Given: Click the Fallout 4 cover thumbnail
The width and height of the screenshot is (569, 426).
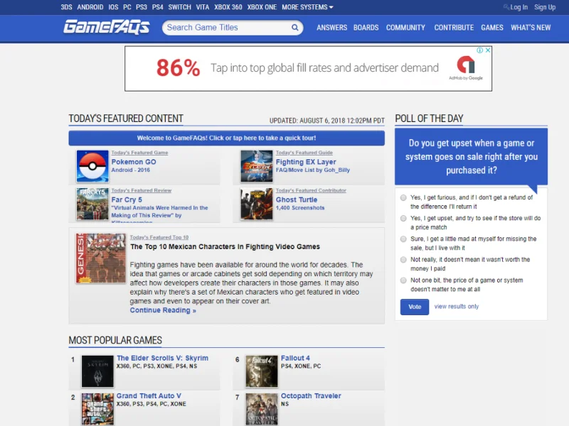Looking at the screenshot, I should click(x=262, y=371).
